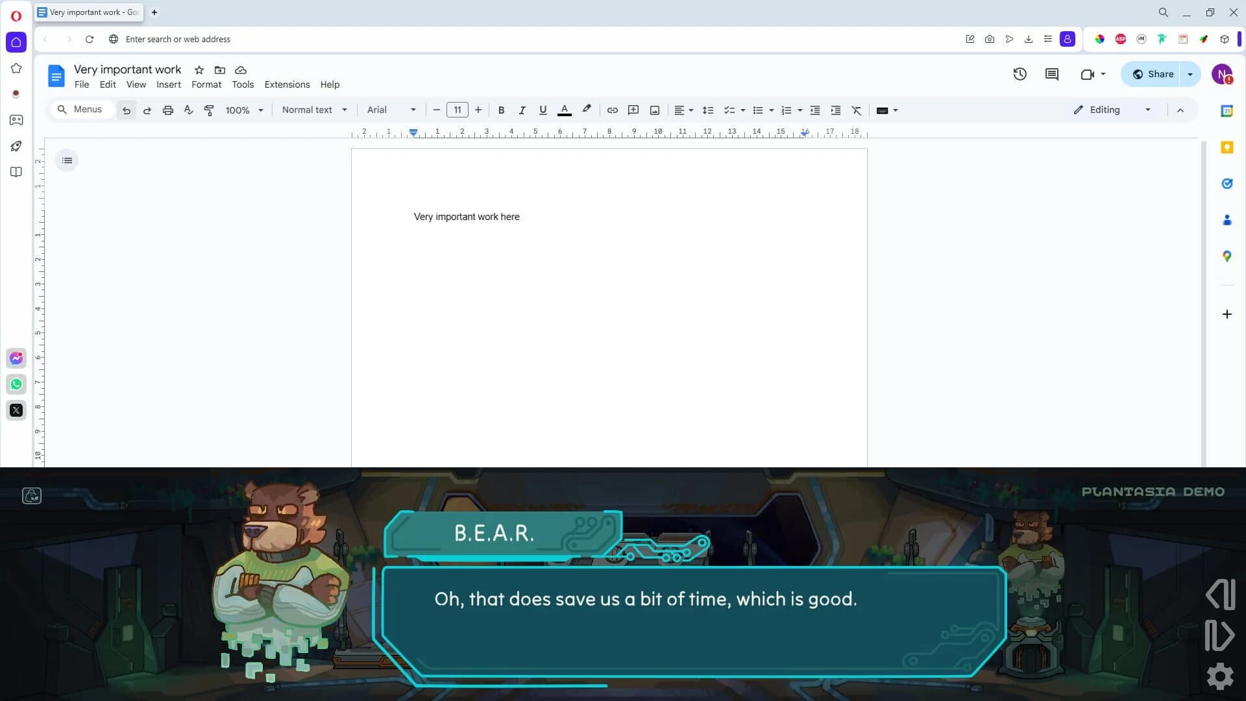Toggle the checklist formatting option
Image resolution: width=1246 pixels, height=701 pixels.
[x=729, y=110]
